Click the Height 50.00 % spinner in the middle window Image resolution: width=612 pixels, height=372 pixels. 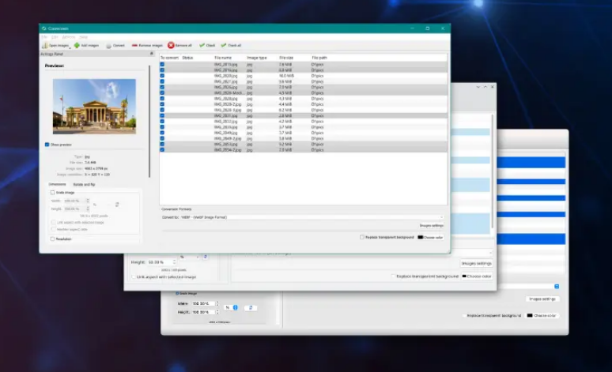tap(174, 262)
